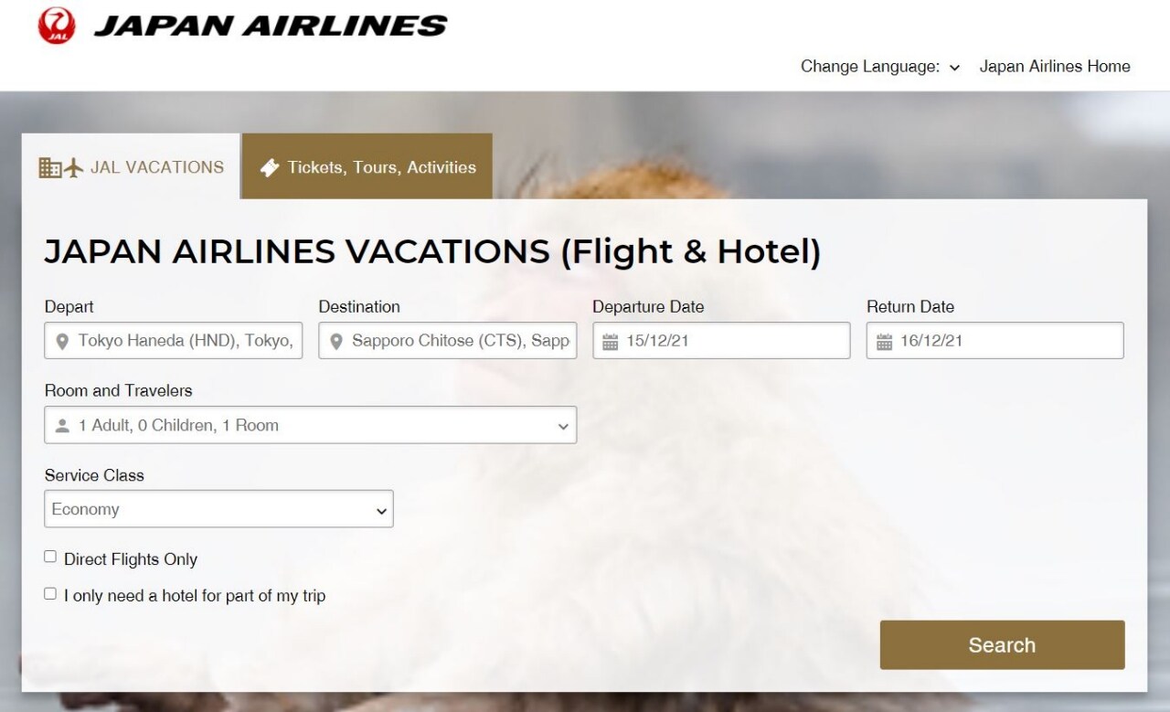Click the person icon in Room and Travelers
Image resolution: width=1170 pixels, height=712 pixels.
click(x=62, y=426)
